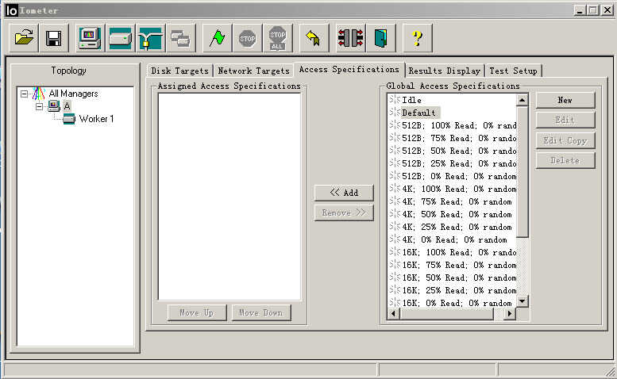Click the horizontal scroll right arrow

[x=510, y=313]
